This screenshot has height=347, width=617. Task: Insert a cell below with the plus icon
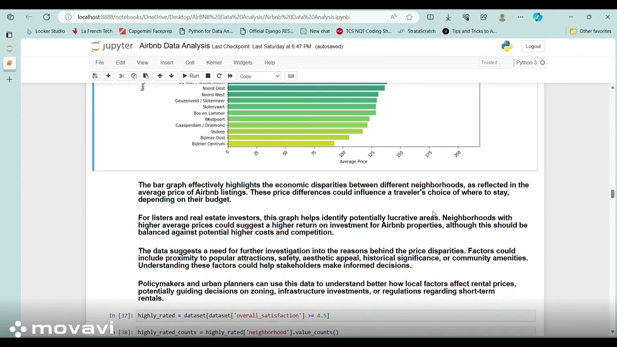(108, 76)
